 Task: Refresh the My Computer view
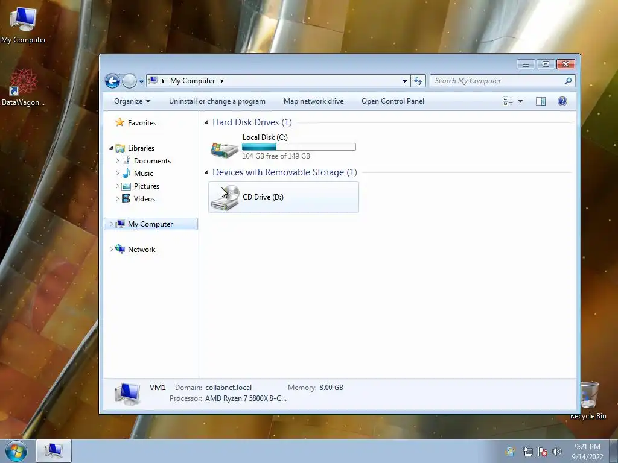[418, 81]
